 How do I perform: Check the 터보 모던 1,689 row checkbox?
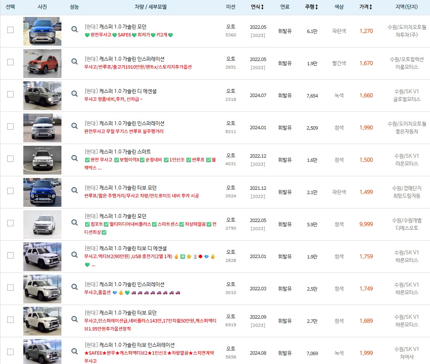tap(11, 320)
